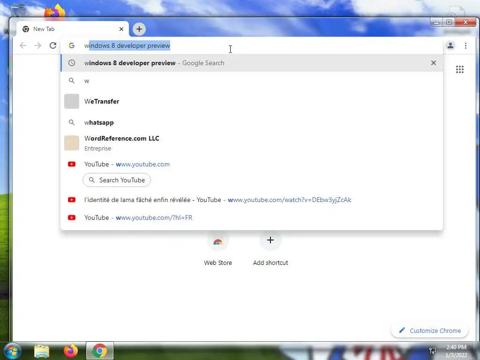Choose the WeTransfer suggestion
The height and width of the screenshot is (360, 480).
[x=252, y=101]
